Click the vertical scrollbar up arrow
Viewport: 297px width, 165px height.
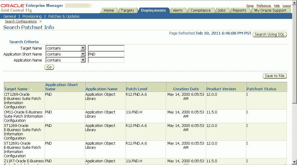tap(295, 2)
